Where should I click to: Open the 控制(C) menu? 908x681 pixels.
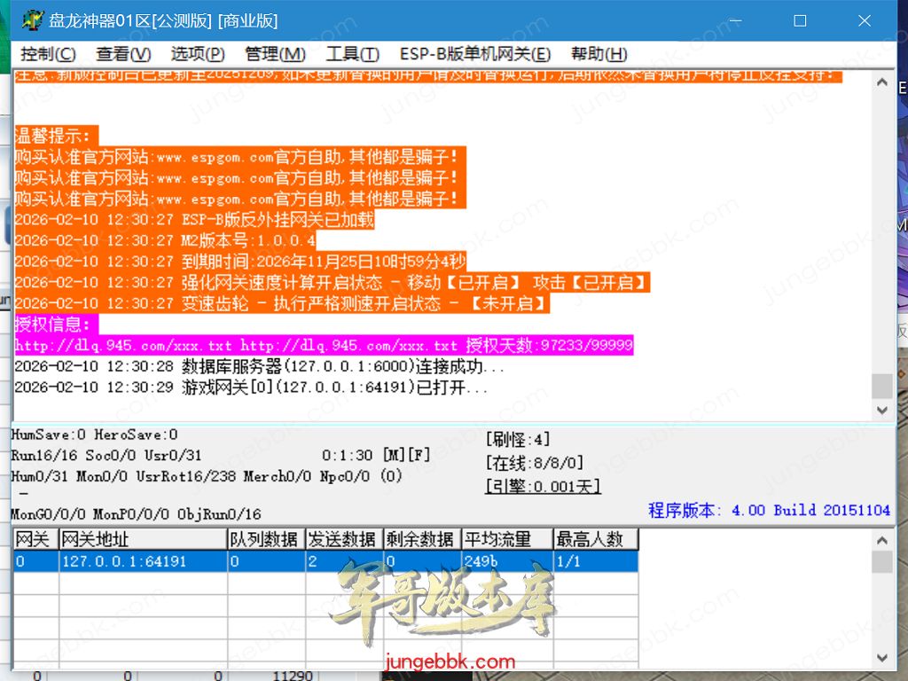(48, 54)
